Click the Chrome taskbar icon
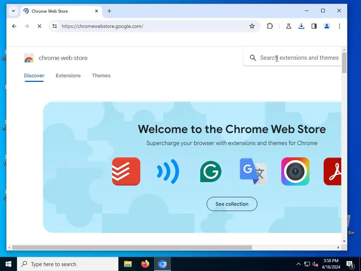 point(163,264)
